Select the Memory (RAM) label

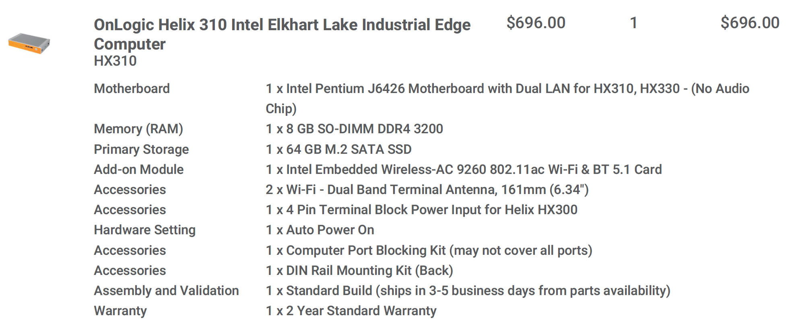138,129
